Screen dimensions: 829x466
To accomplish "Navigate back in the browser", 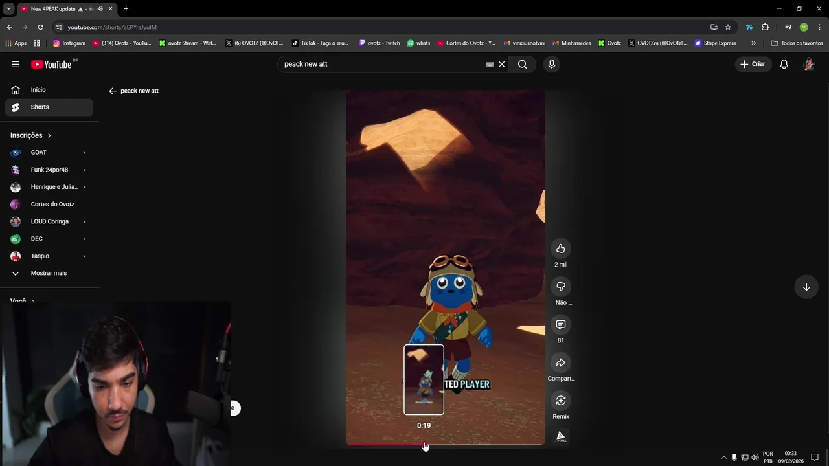I will (x=9, y=27).
